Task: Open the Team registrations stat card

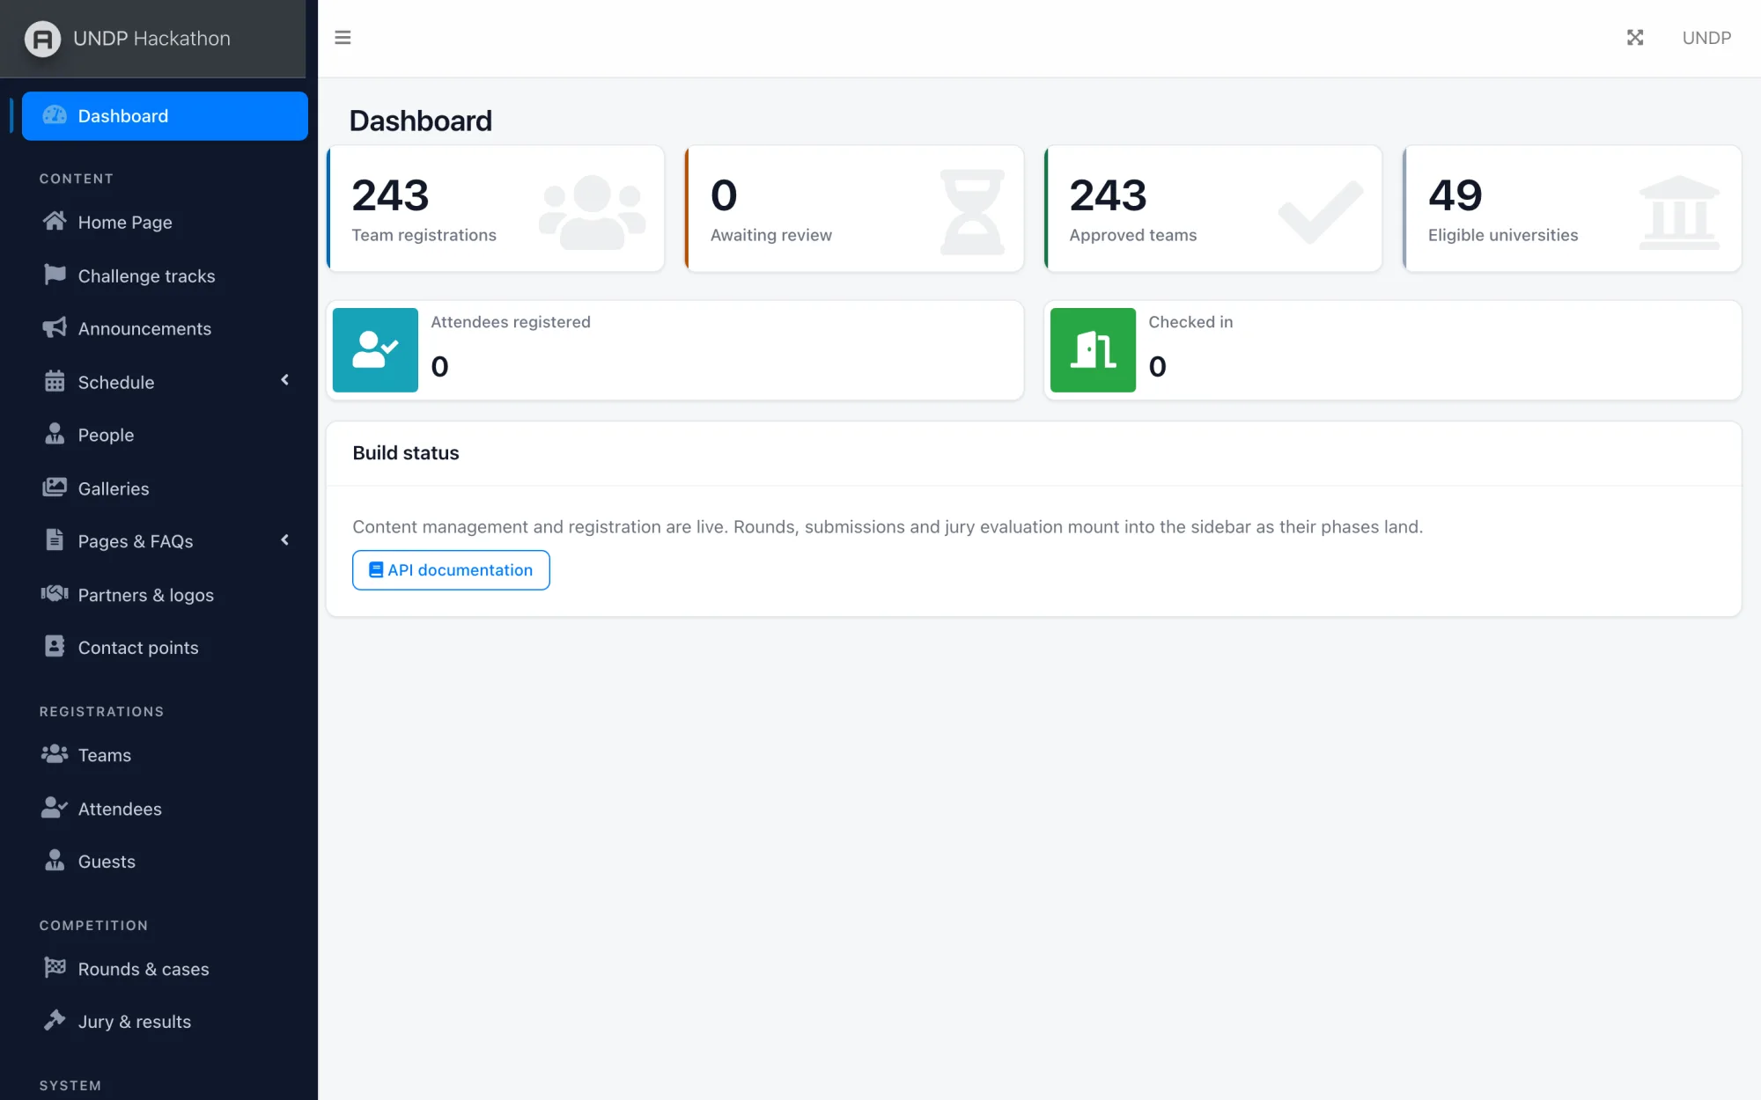Action: click(496, 209)
